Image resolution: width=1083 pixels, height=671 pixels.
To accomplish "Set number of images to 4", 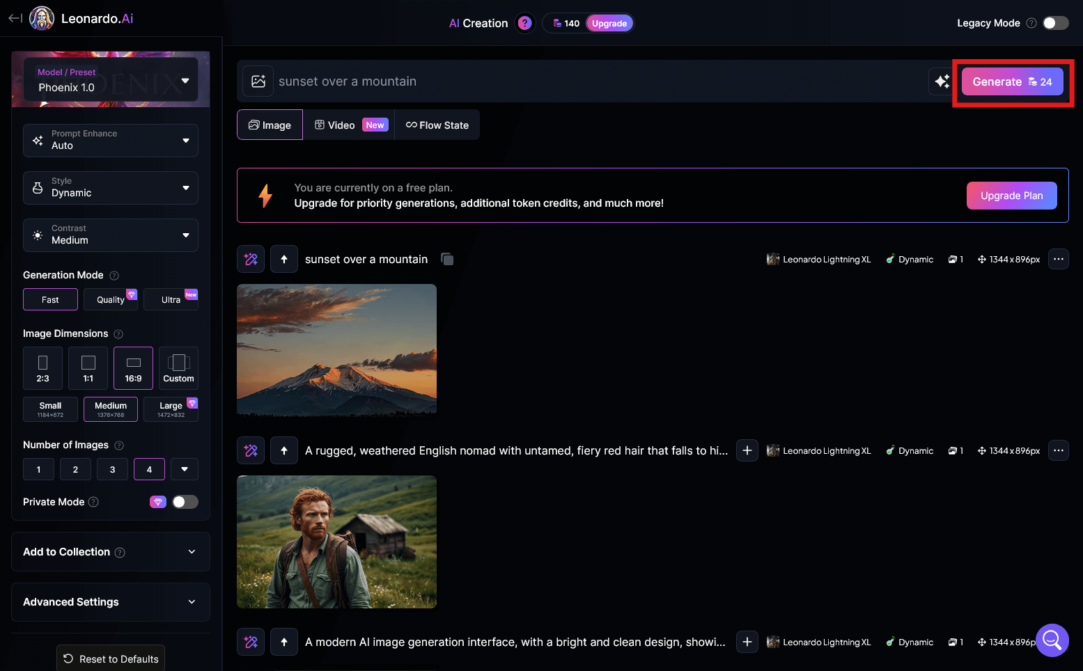I will (x=149, y=469).
